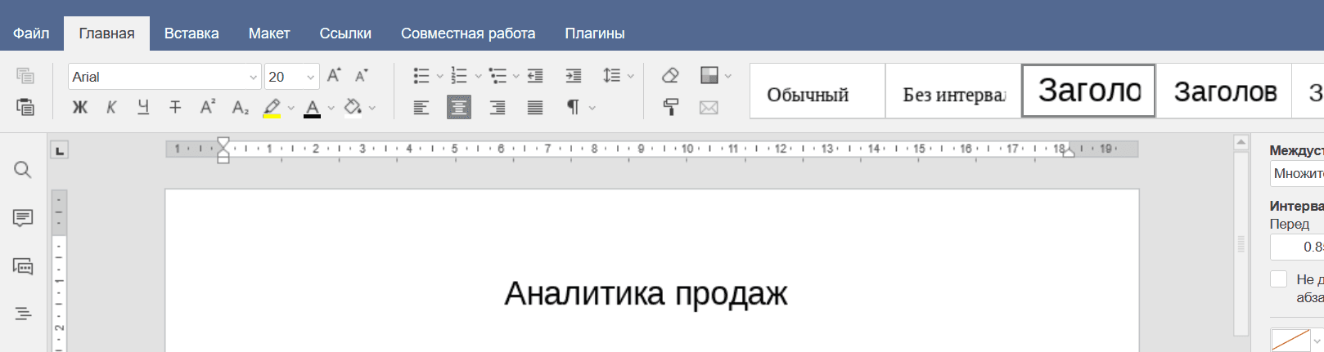The width and height of the screenshot is (1324, 352).
Task: Switch to the Ссылки tab
Action: (x=345, y=33)
